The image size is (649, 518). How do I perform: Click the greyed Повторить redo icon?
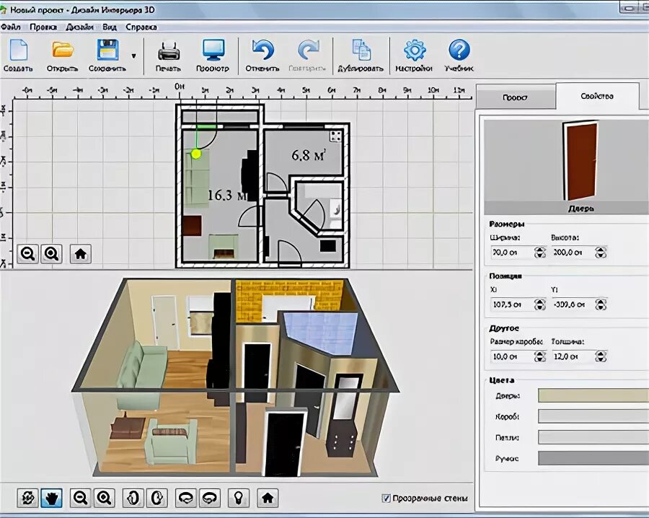[308, 50]
